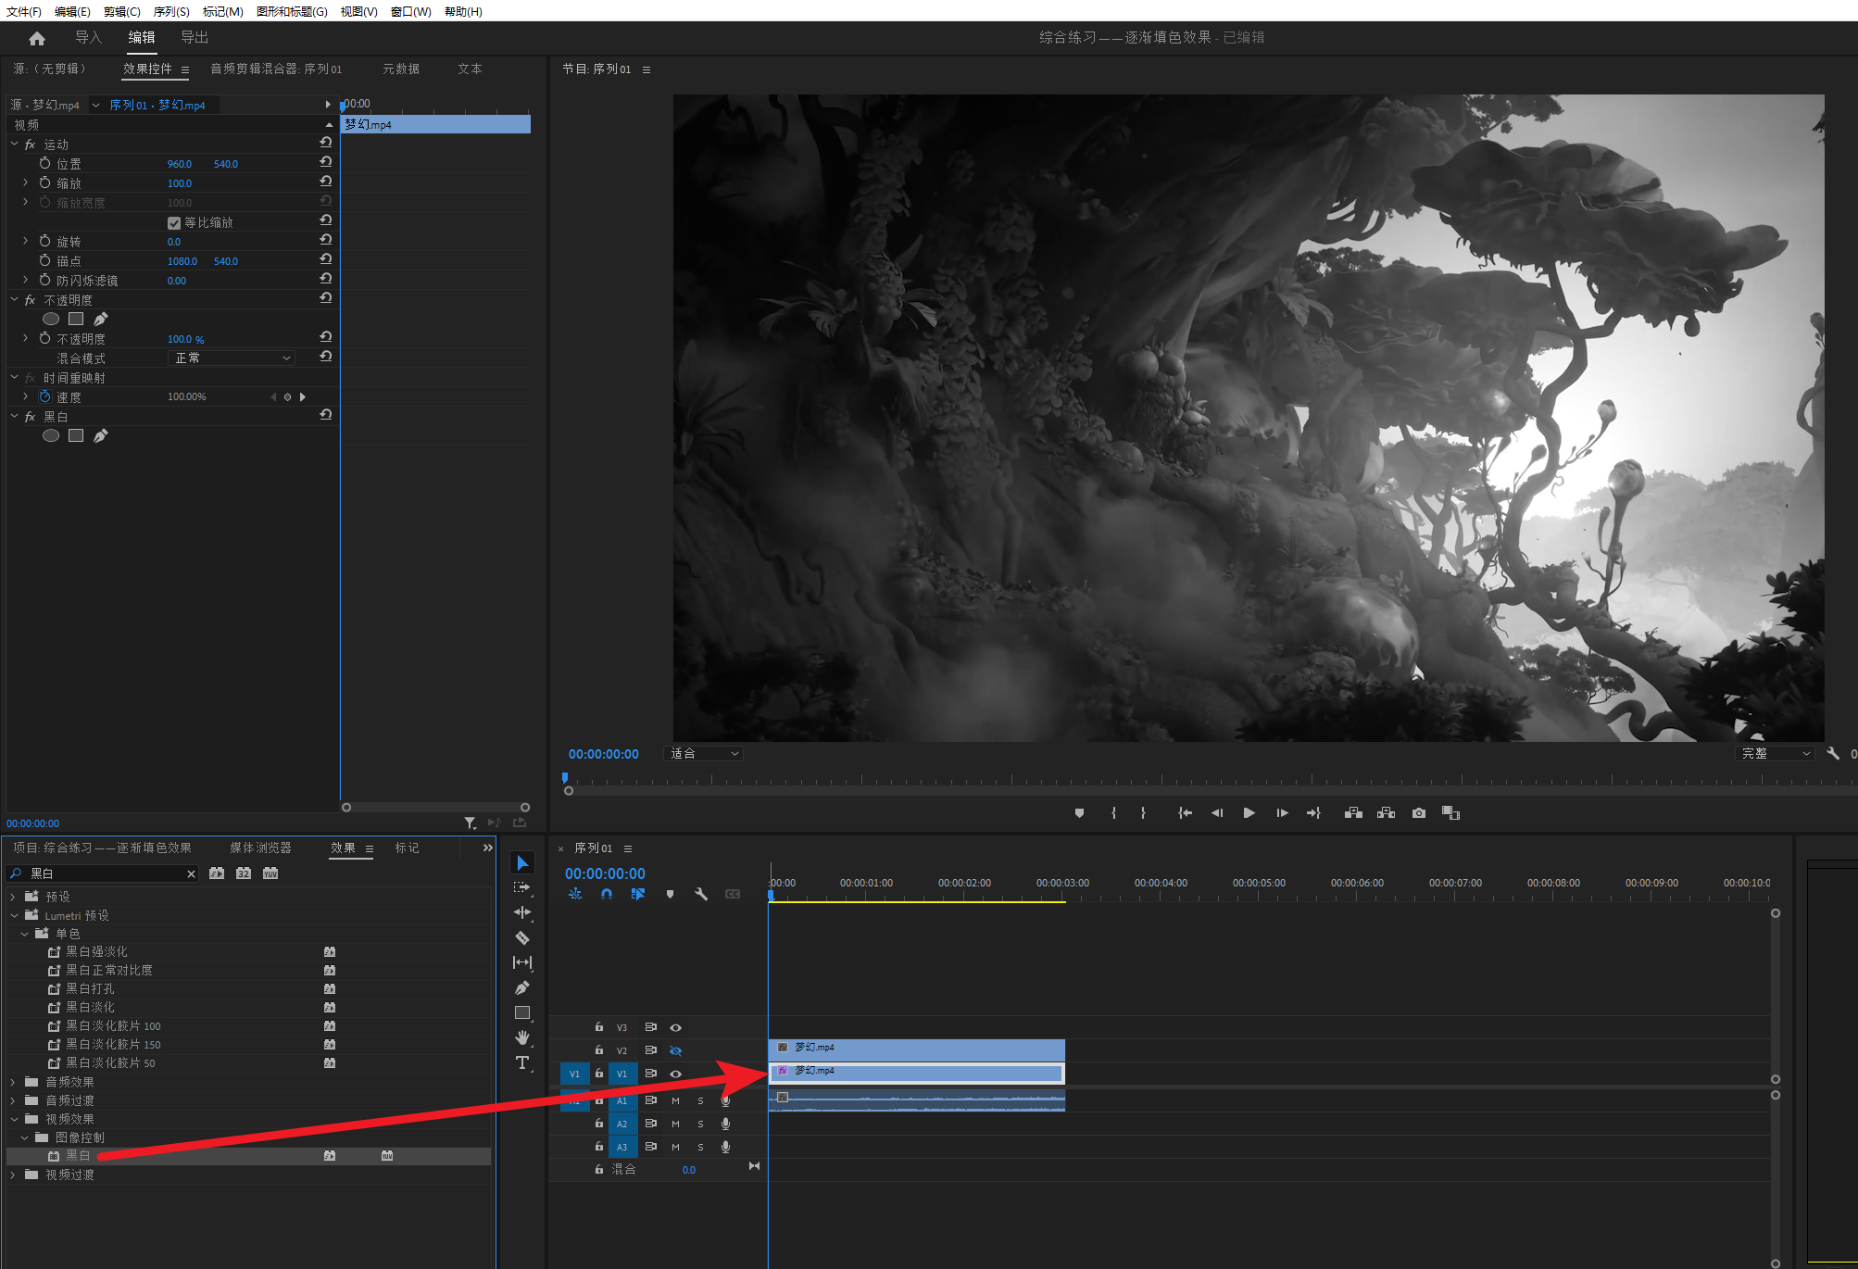Clear the 黑白 effects search field

coord(191,873)
